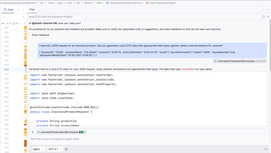Toggle JourneyOrchestratorService.java context ON switch
This screenshot has height=153, width=271.
point(82,132)
